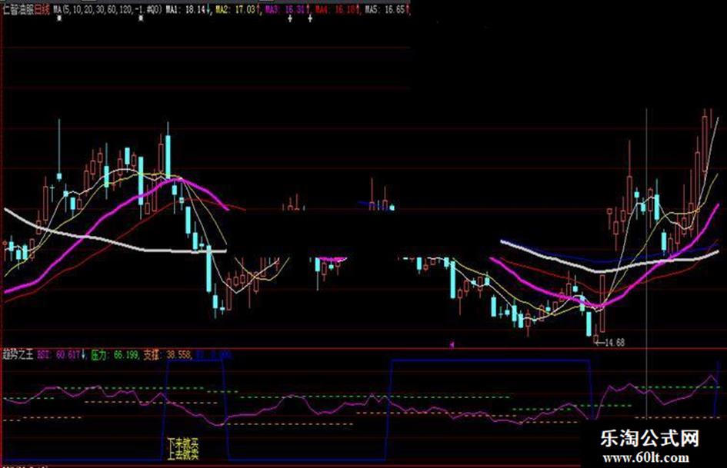Click the orange 支撑: 38.558 value

tap(168, 355)
